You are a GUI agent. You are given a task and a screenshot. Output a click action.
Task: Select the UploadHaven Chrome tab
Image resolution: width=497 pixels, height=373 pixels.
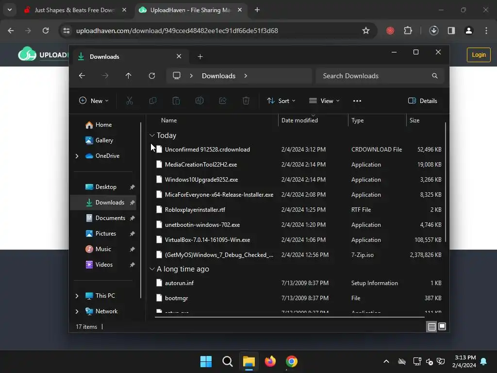coord(190,10)
